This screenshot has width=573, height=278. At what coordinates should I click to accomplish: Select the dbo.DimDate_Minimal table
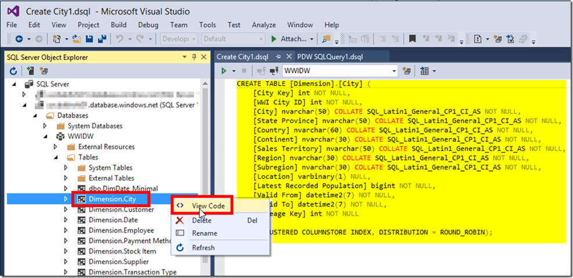click(123, 189)
